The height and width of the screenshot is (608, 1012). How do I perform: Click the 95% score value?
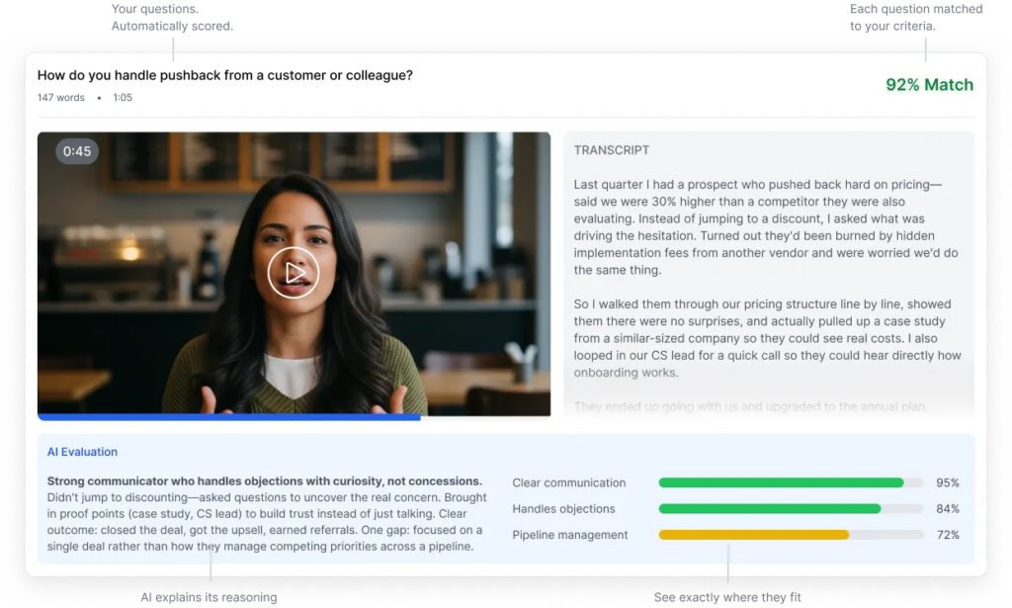(947, 483)
